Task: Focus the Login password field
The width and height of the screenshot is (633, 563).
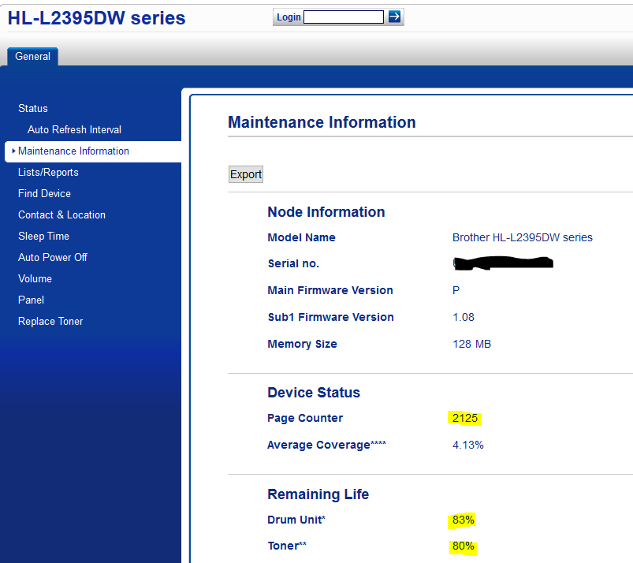Action: click(x=344, y=17)
